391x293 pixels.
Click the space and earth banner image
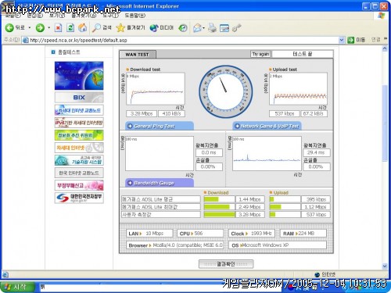pos(79,76)
